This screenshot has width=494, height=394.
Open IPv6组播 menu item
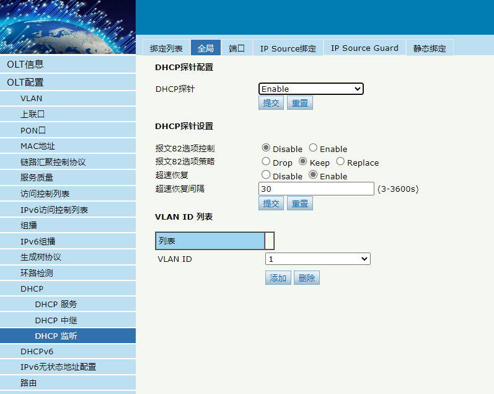(68, 241)
